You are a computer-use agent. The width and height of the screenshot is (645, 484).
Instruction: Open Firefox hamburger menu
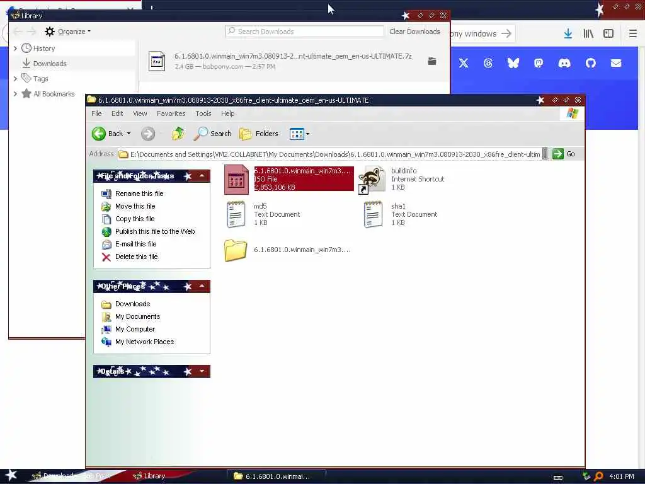(x=632, y=34)
